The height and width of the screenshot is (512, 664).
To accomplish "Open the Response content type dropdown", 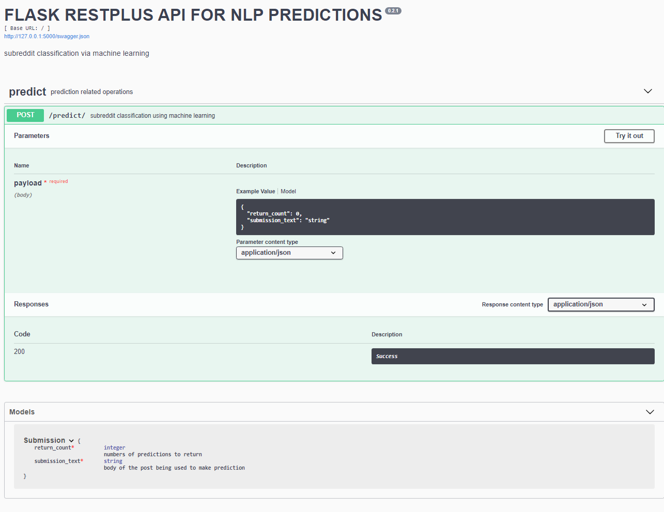I will pos(601,304).
